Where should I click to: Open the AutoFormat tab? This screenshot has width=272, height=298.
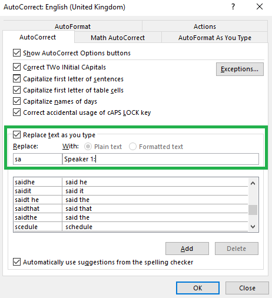coord(72,27)
